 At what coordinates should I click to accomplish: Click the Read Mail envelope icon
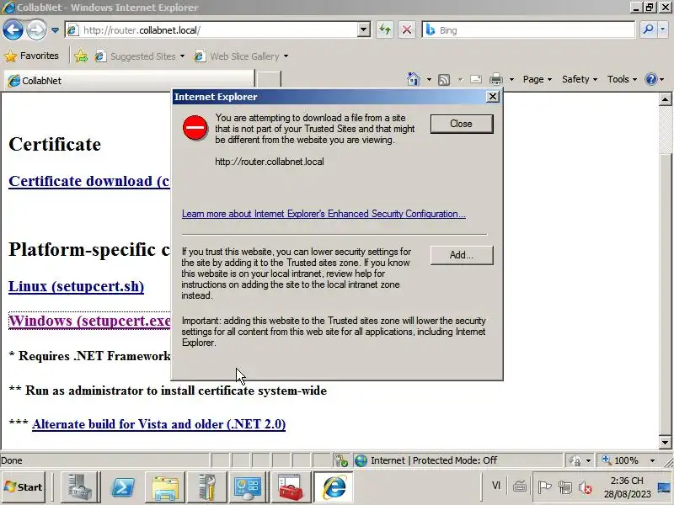pyautogui.click(x=476, y=79)
